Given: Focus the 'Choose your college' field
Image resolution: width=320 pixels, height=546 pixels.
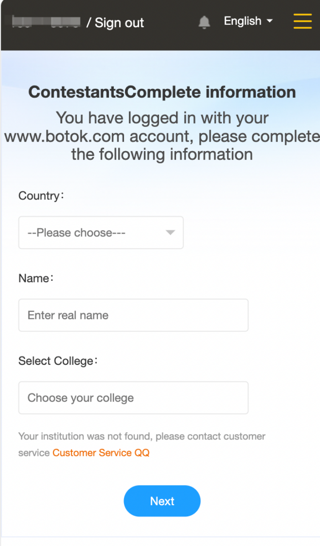Looking at the screenshot, I should tap(133, 398).
